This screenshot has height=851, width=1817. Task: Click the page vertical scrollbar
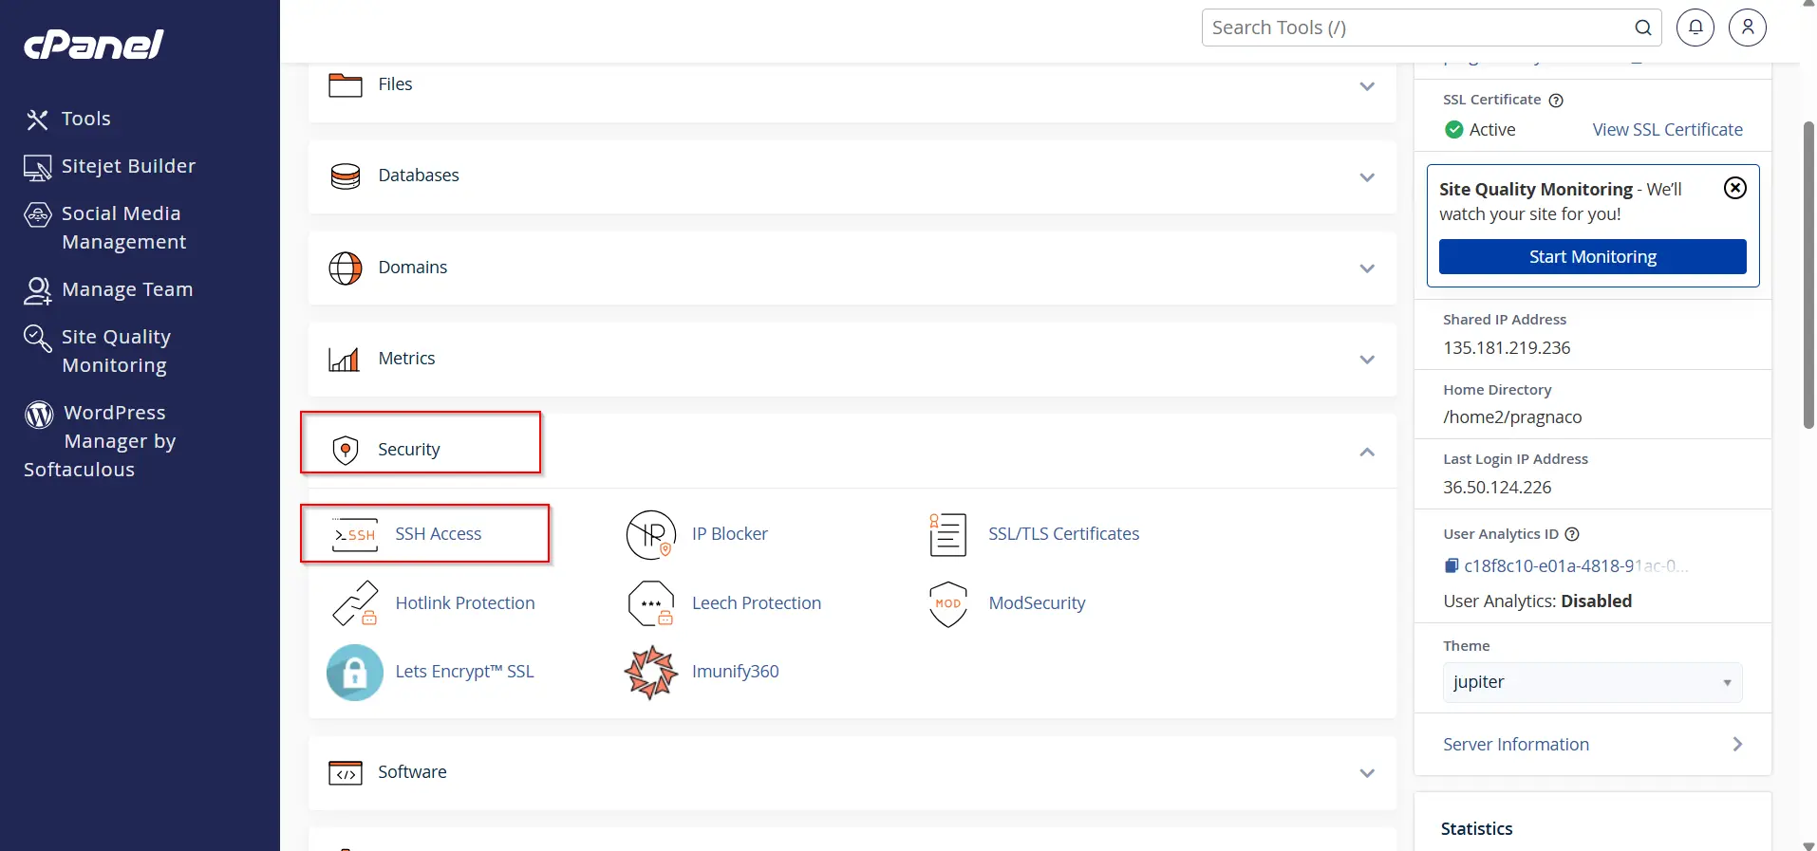(x=1808, y=275)
